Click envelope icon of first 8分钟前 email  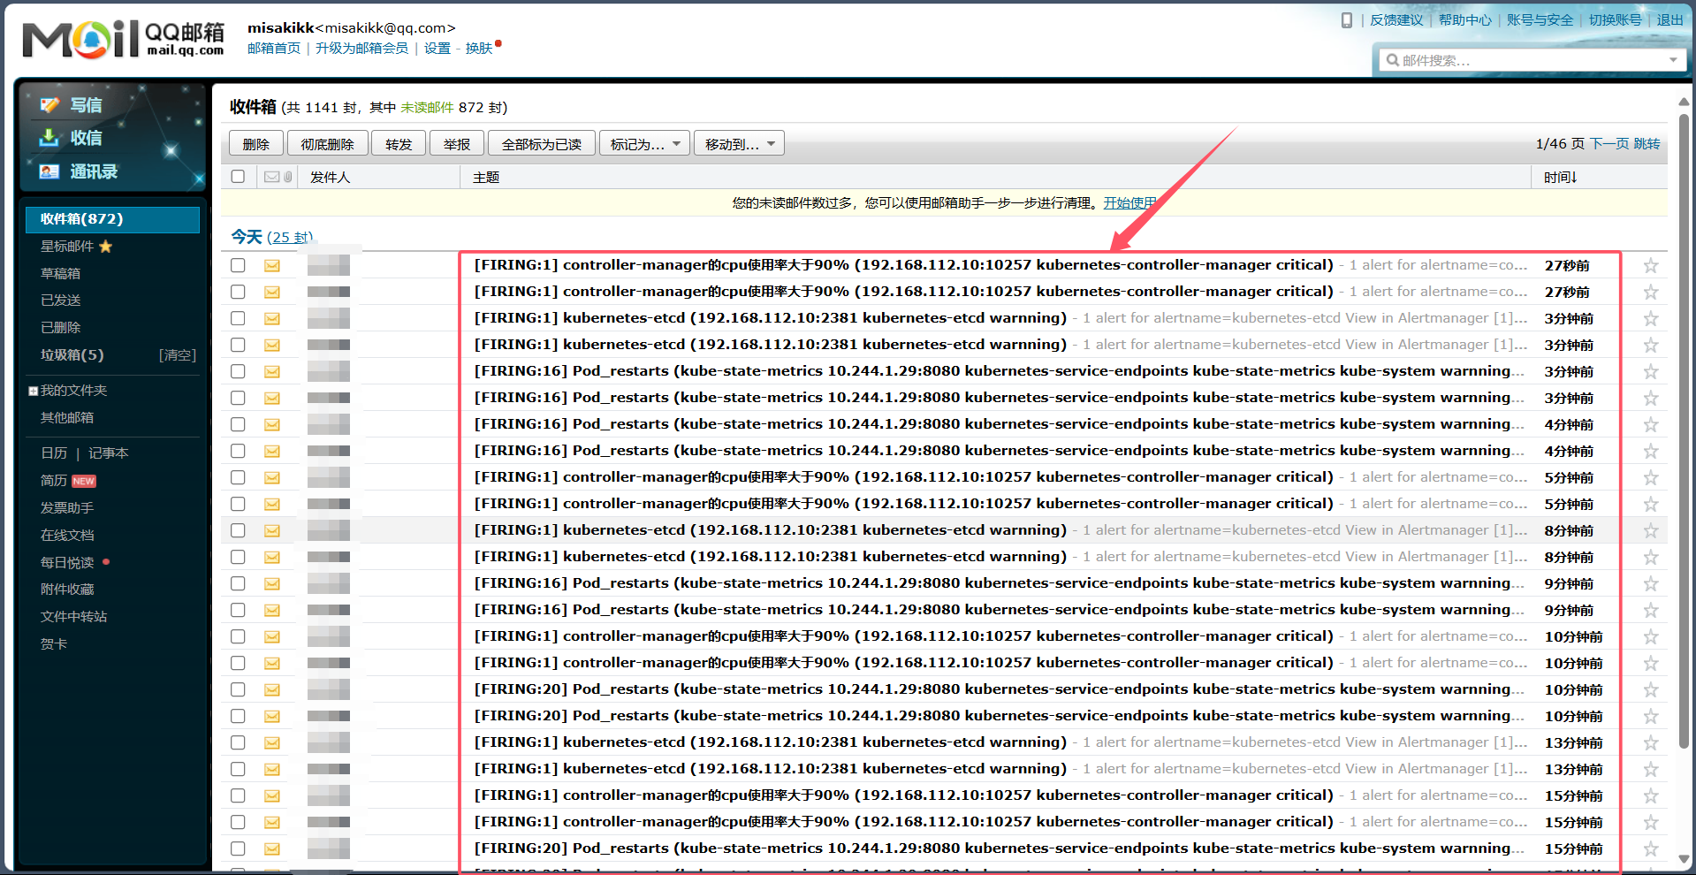click(272, 530)
